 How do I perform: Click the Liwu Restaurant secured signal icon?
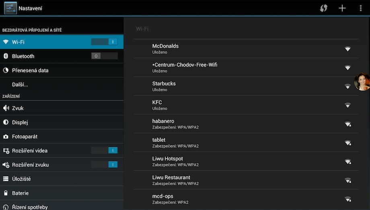click(348, 180)
